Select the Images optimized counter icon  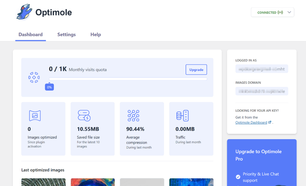click(34, 116)
